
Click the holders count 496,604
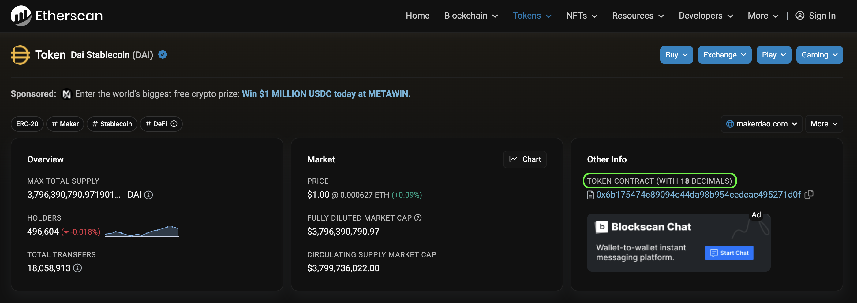(x=43, y=231)
